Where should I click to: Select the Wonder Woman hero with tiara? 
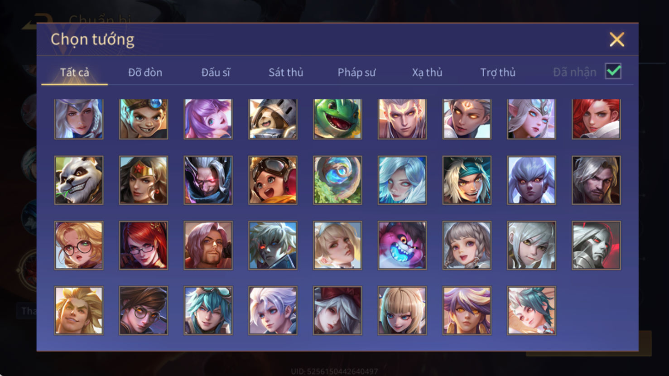point(144,180)
